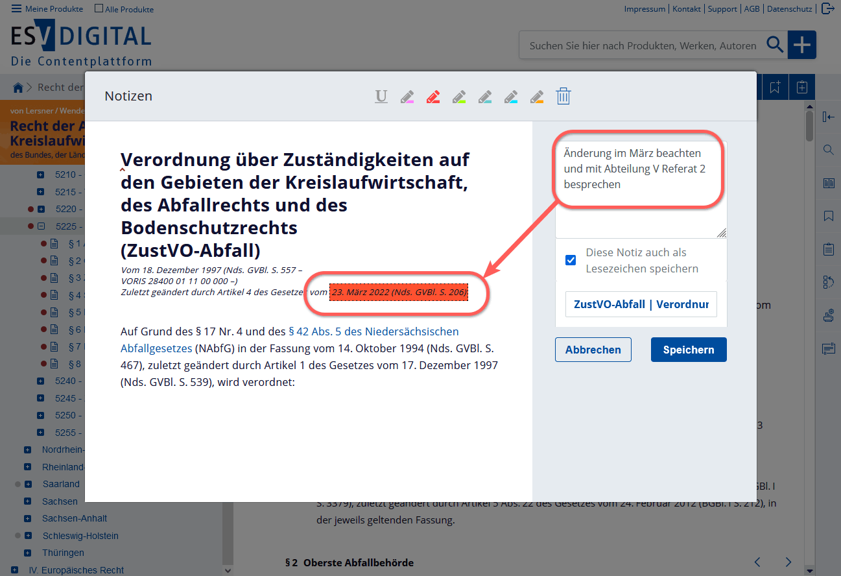The width and height of the screenshot is (841, 576).
Task: Save the note with Speichern
Action: coord(689,349)
